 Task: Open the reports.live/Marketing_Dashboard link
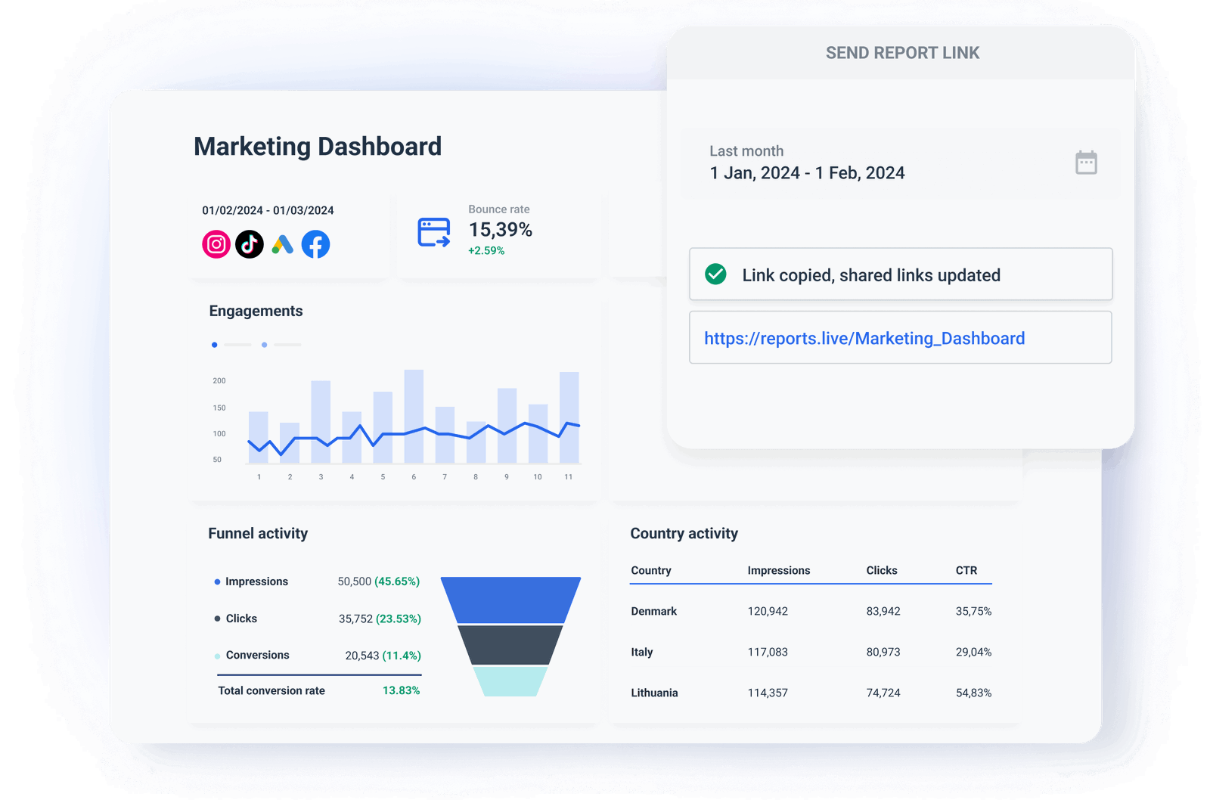point(863,338)
